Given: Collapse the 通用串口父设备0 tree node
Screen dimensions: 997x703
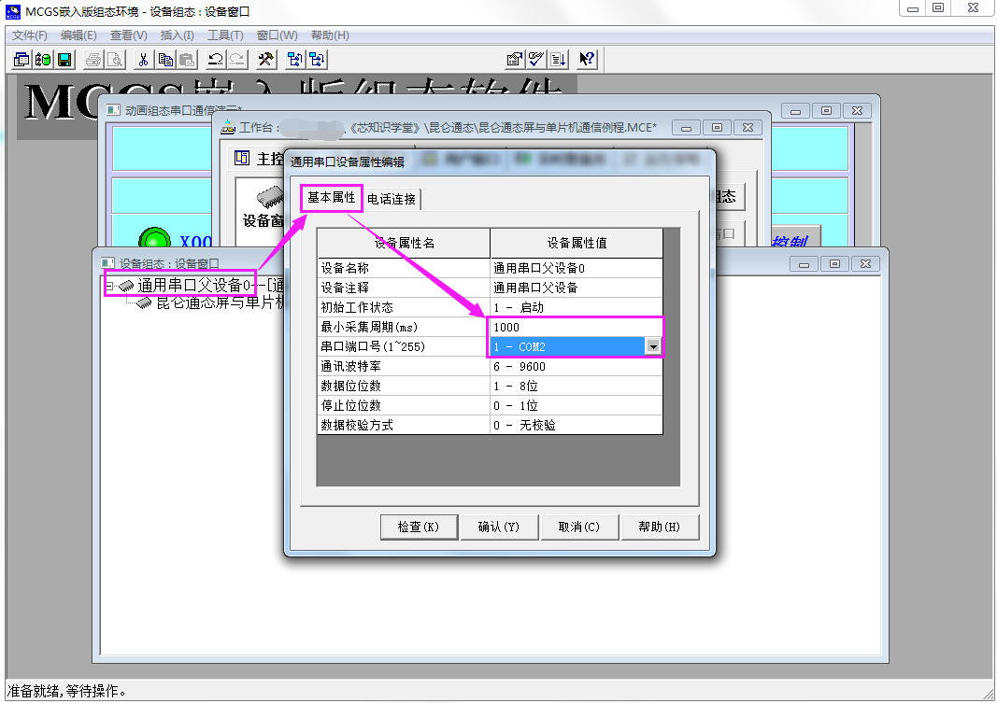Looking at the screenshot, I should pyautogui.click(x=109, y=286).
